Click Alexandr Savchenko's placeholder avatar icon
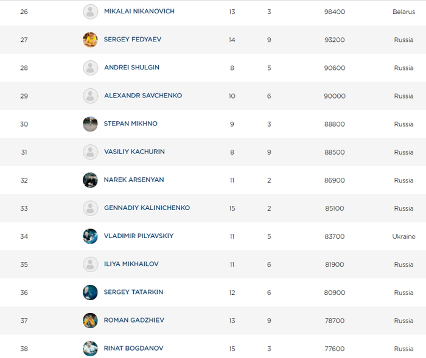 [90, 96]
